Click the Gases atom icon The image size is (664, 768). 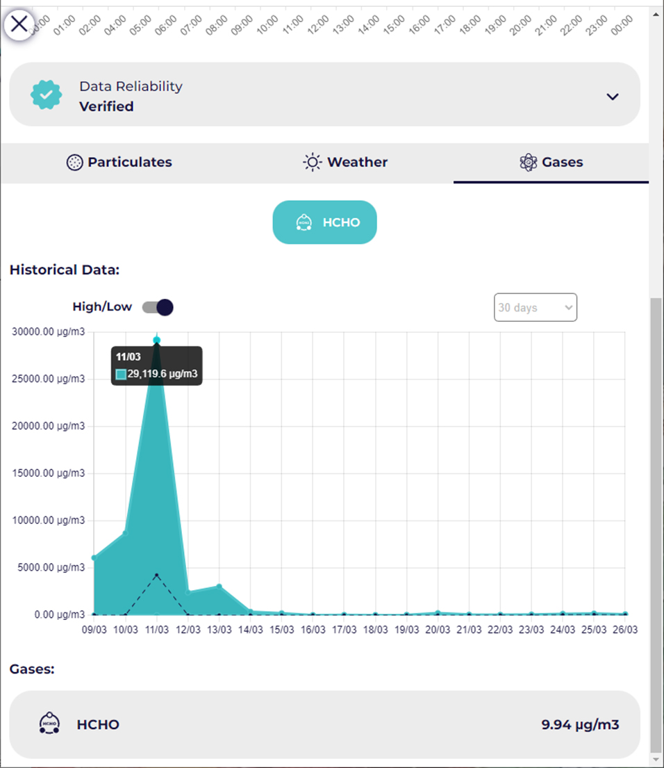coord(529,163)
